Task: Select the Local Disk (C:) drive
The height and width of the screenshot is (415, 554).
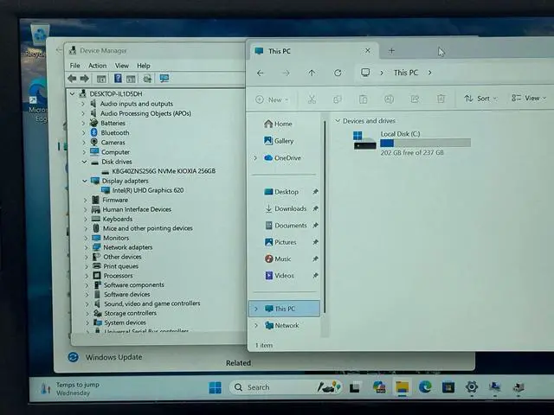Action: (399, 134)
